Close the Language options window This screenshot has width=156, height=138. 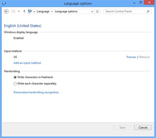(149, 3)
